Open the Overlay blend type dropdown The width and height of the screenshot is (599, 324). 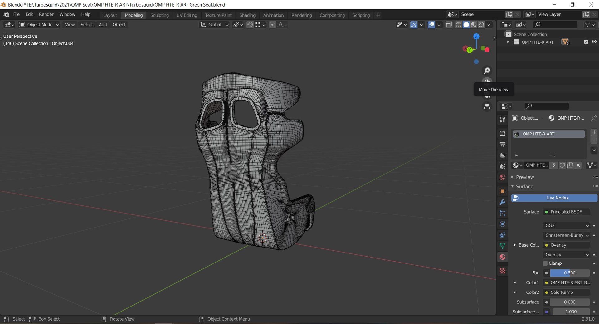[566, 255]
